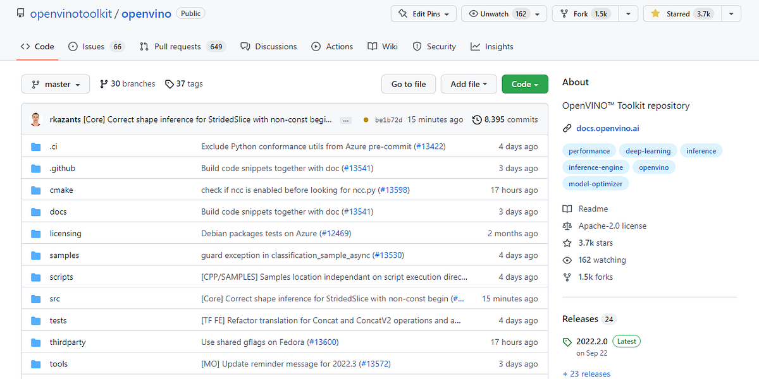The image size is (759, 379).
Task: Select the deep-learning topic tag
Action: click(x=648, y=151)
